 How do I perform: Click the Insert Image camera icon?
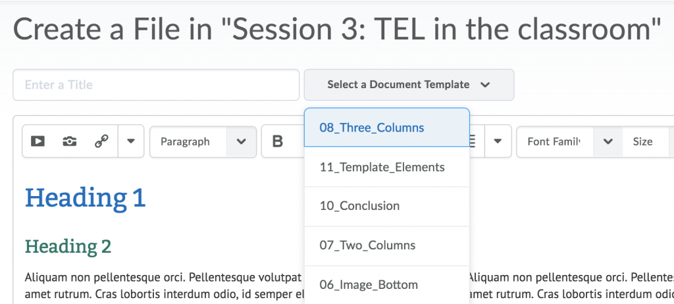tap(69, 141)
